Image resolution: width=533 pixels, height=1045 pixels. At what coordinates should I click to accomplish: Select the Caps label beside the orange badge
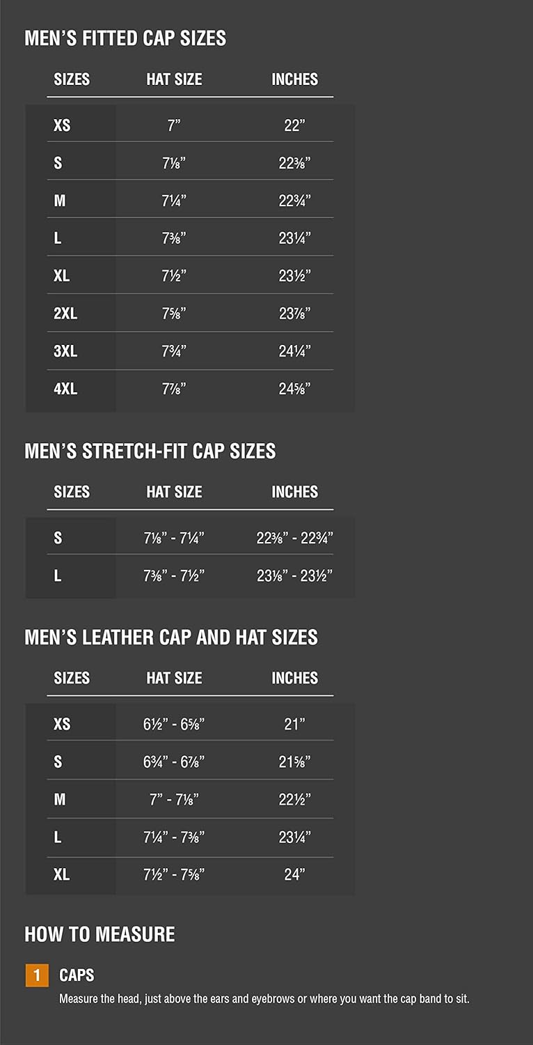(77, 975)
